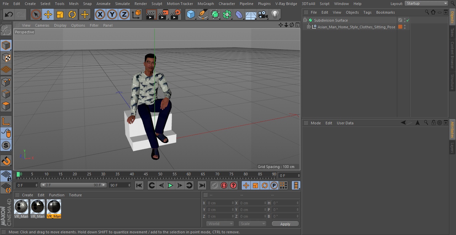Click the H rotation input field
The image size is (456, 235).
pos(286,203)
